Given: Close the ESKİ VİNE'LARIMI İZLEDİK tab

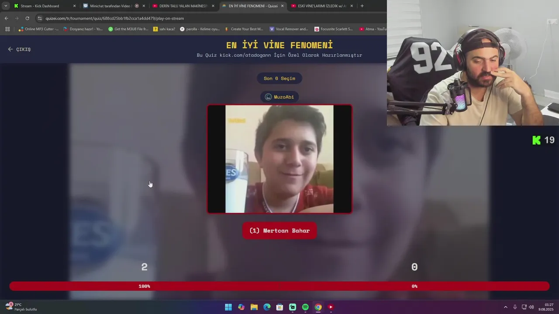Looking at the screenshot, I should click(x=352, y=6).
